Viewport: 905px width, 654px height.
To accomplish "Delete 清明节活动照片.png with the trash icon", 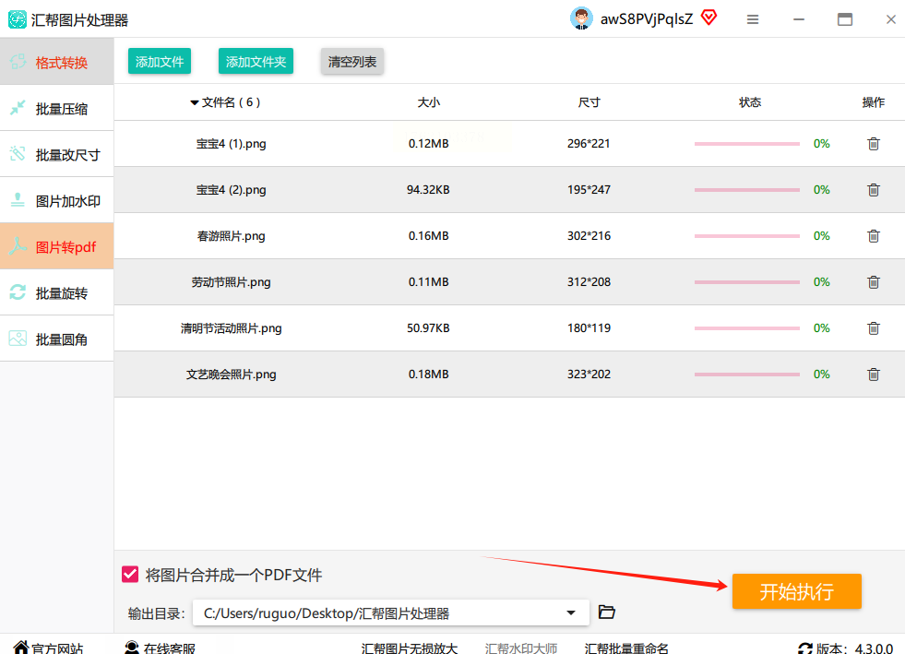I will (x=873, y=328).
